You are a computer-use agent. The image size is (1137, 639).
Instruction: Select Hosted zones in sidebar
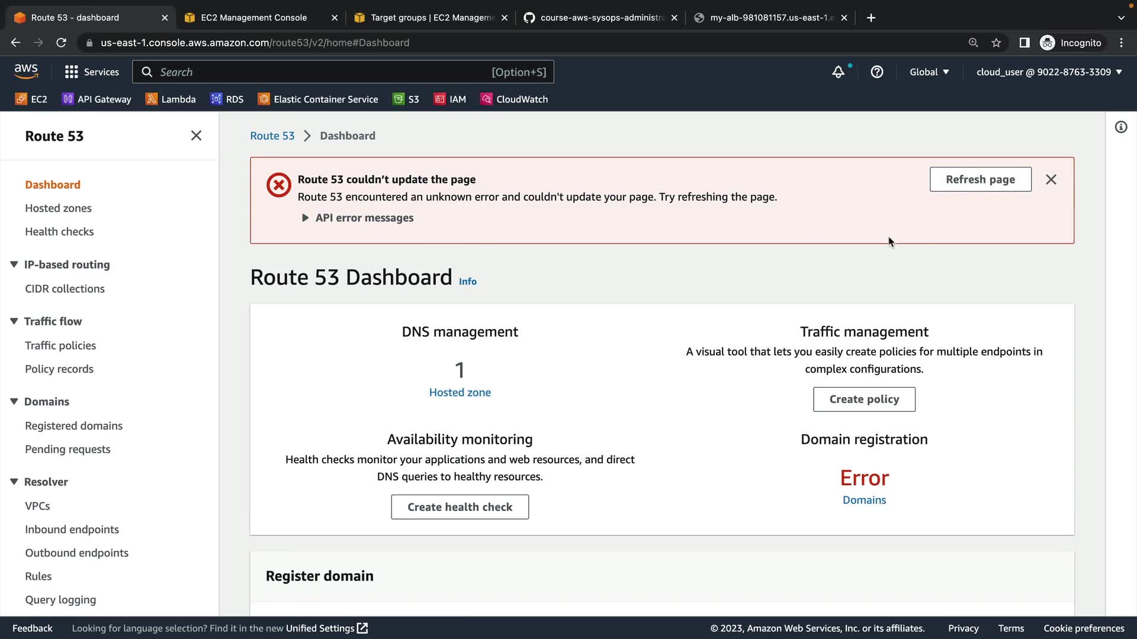click(x=58, y=208)
